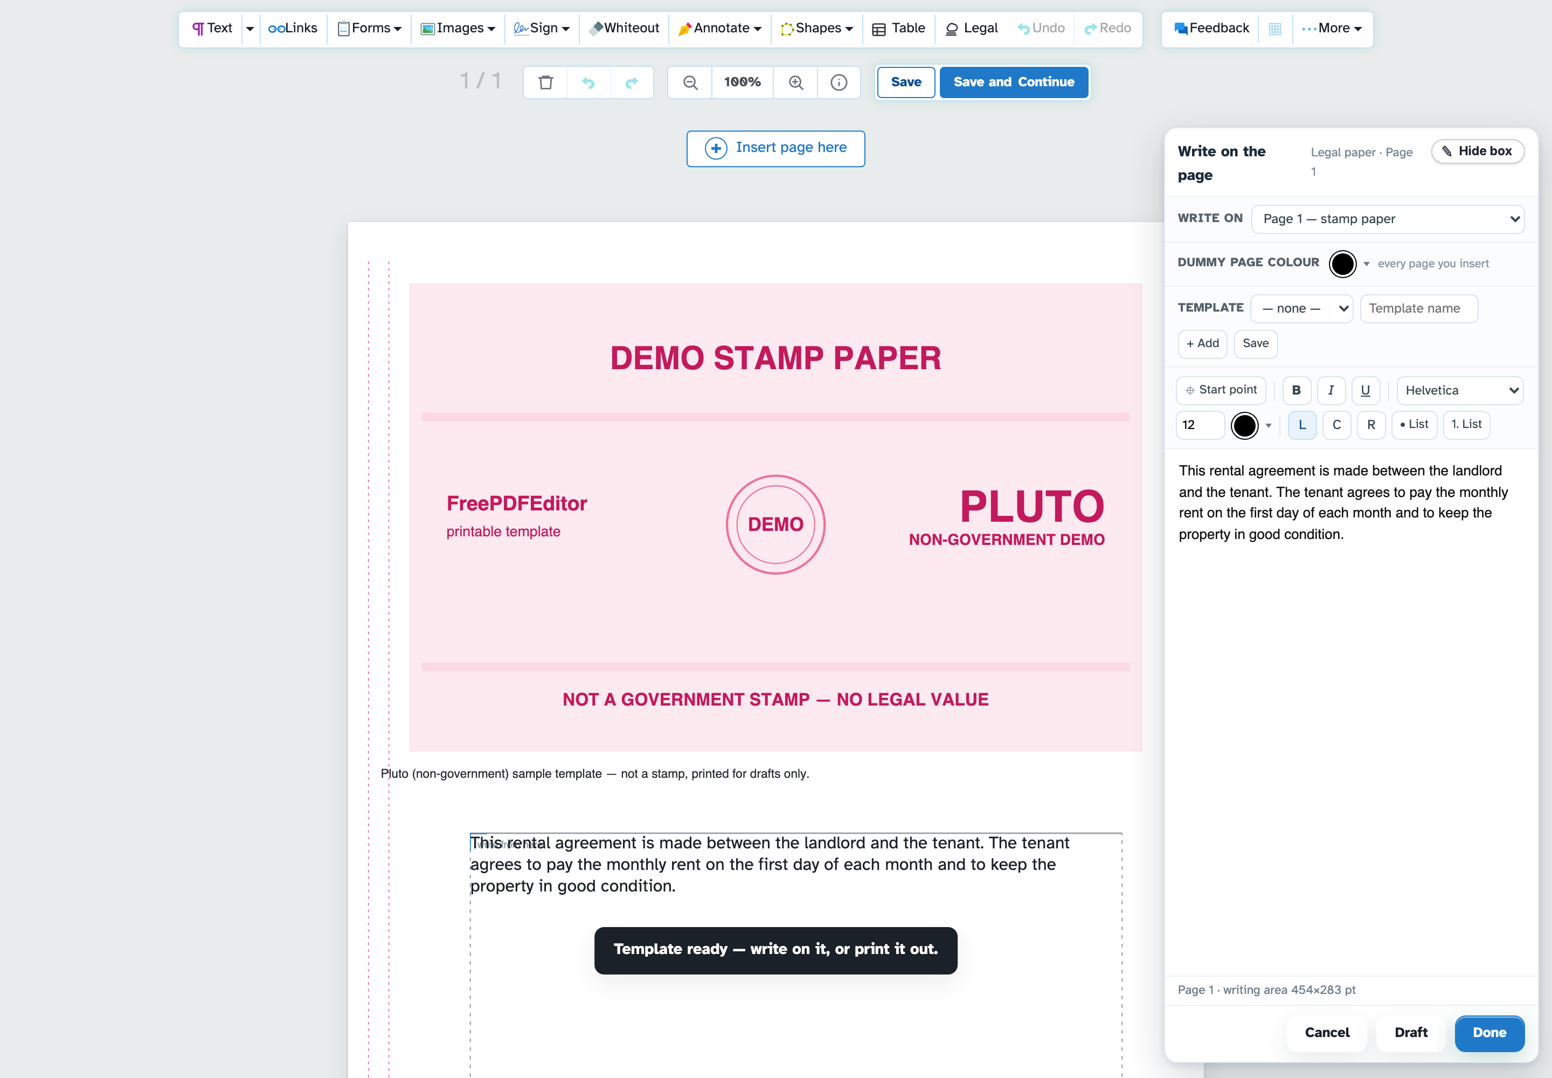Open the Images dropdown
Image resolution: width=1552 pixels, height=1078 pixels.
458,29
